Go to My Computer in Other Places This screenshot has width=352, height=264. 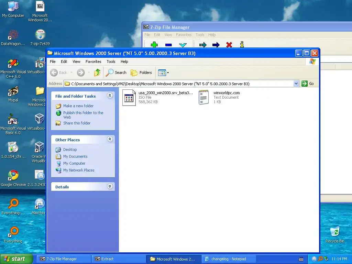point(74,163)
